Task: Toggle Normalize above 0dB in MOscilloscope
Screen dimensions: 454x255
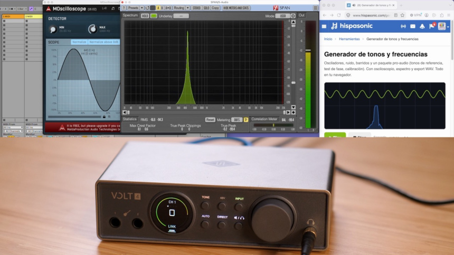Action: tap(103, 42)
